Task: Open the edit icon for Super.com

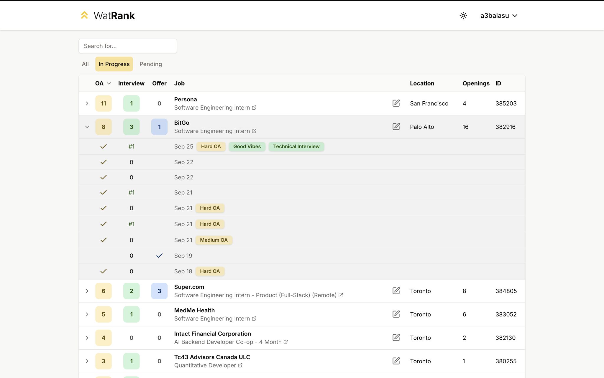Action: (x=396, y=291)
